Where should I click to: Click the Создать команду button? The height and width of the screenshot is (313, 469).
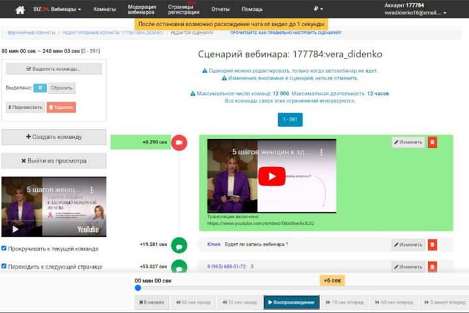click(54, 137)
